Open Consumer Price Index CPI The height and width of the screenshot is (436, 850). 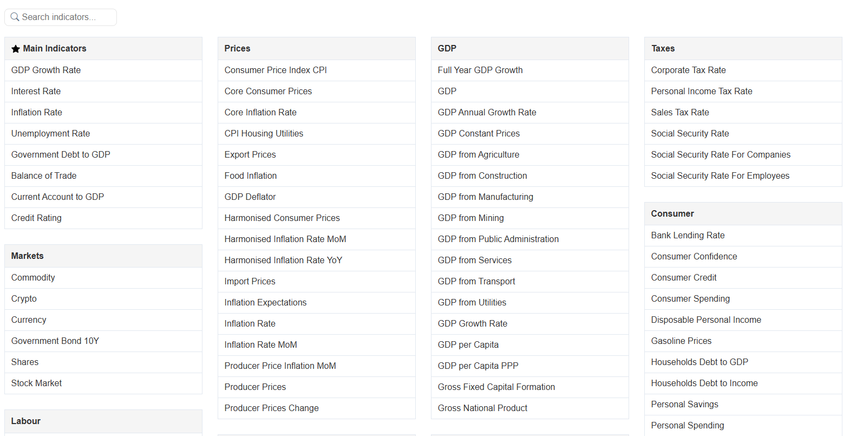click(x=276, y=70)
